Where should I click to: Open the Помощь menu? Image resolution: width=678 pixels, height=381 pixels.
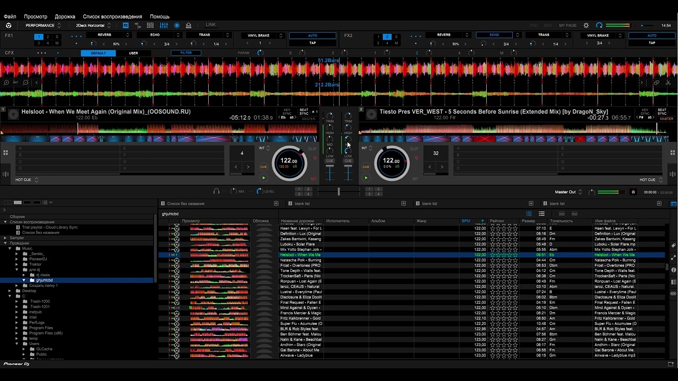159,16
